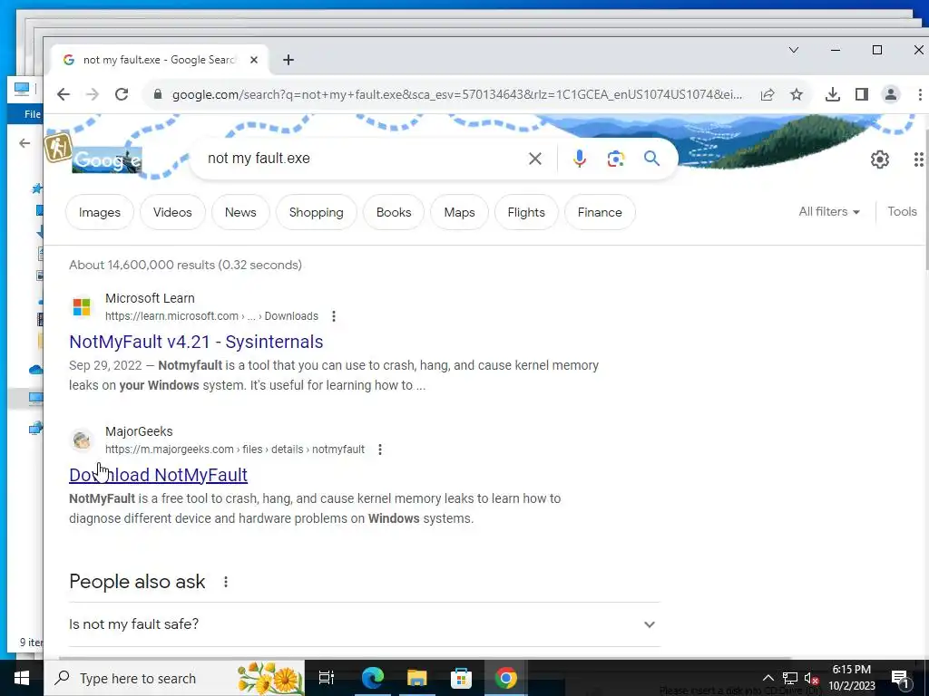
Task: Expand 'Is not my fault safe?' question
Action: 365,624
